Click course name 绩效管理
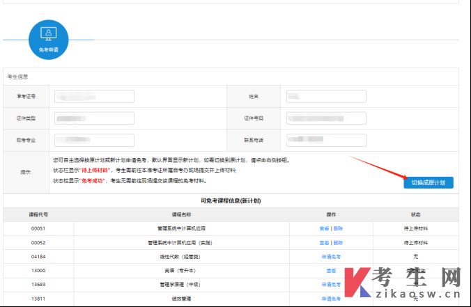This screenshot has height=307, width=471. tap(181, 299)
